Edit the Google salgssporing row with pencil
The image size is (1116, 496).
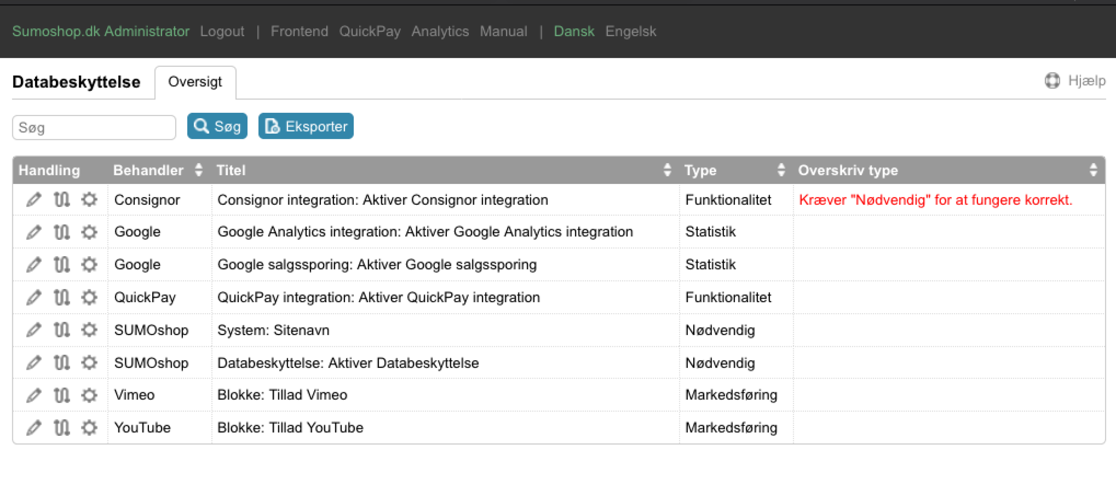(x=34, y=265)
